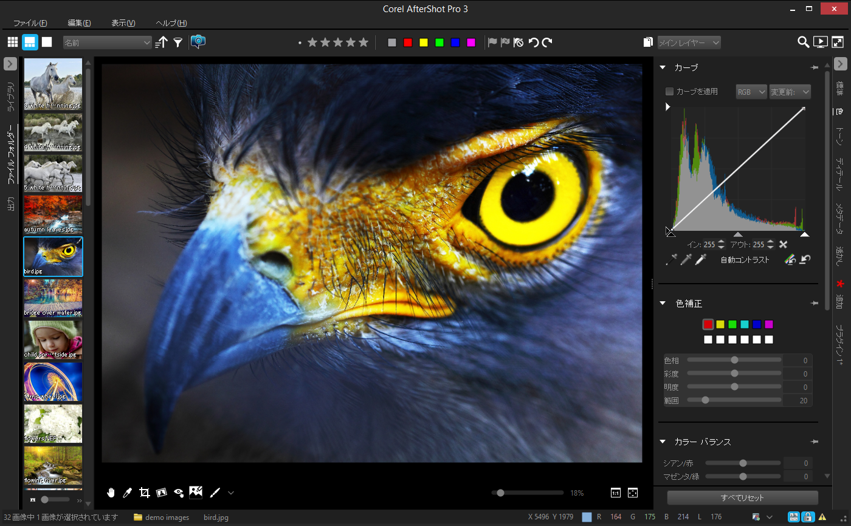Select the autumn leaves thumbnail

(x=53, y=214)
